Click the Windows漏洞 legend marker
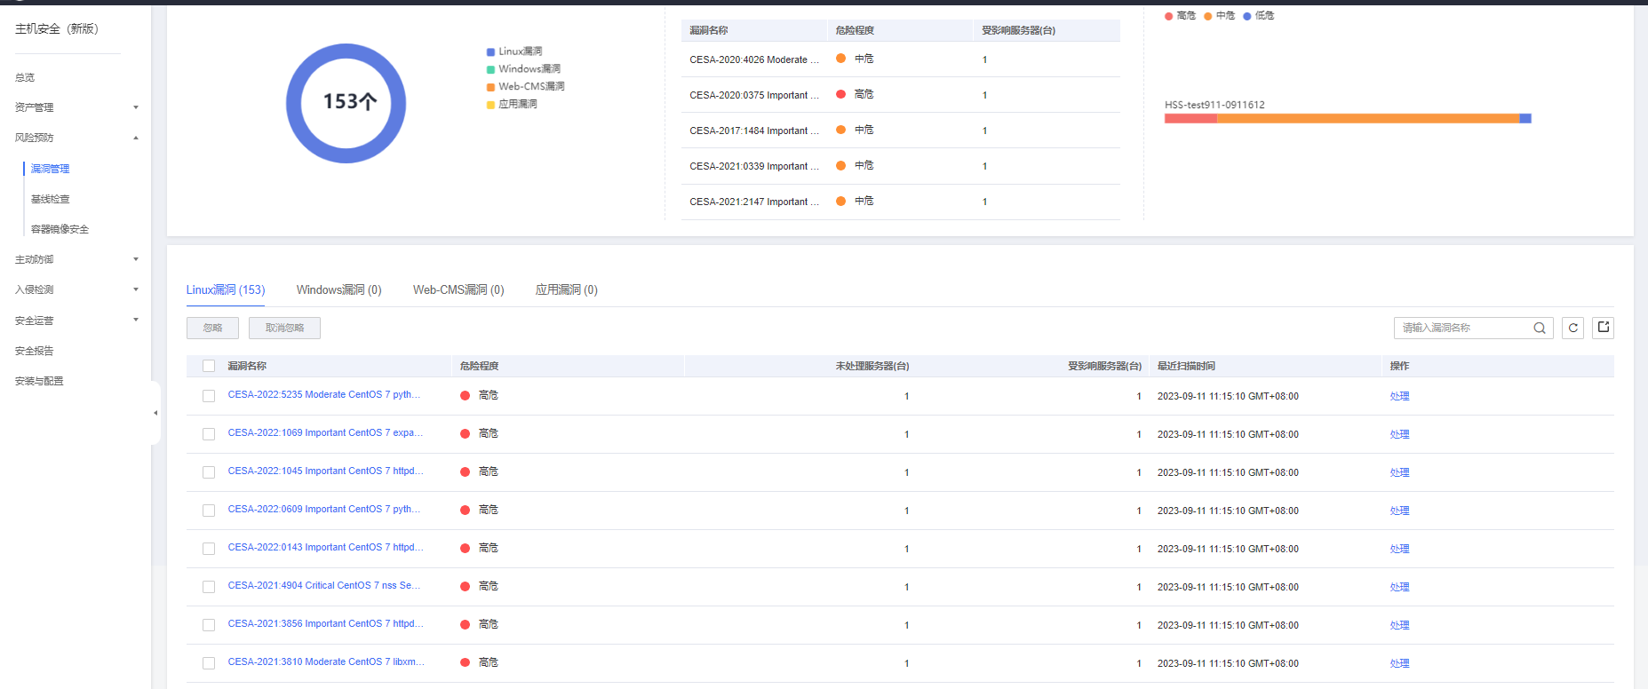 (x=490, y=69)
